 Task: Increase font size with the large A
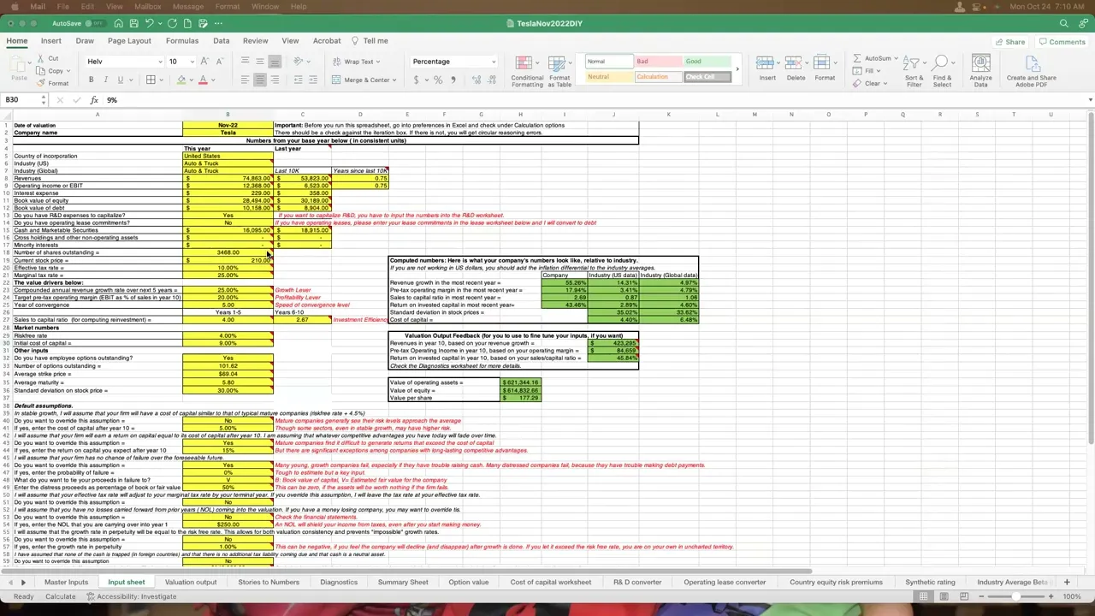pyautogui.click(x=204, y=62)
